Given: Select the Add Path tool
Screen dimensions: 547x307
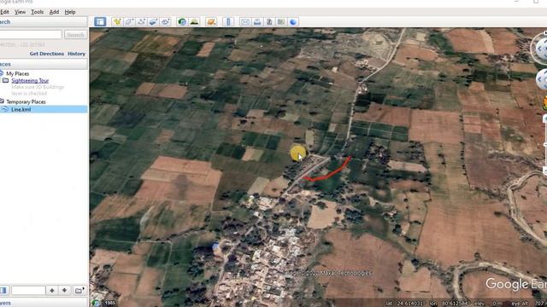Looking at the screenshot, I should pyautogui.click(x=141, y=22).
